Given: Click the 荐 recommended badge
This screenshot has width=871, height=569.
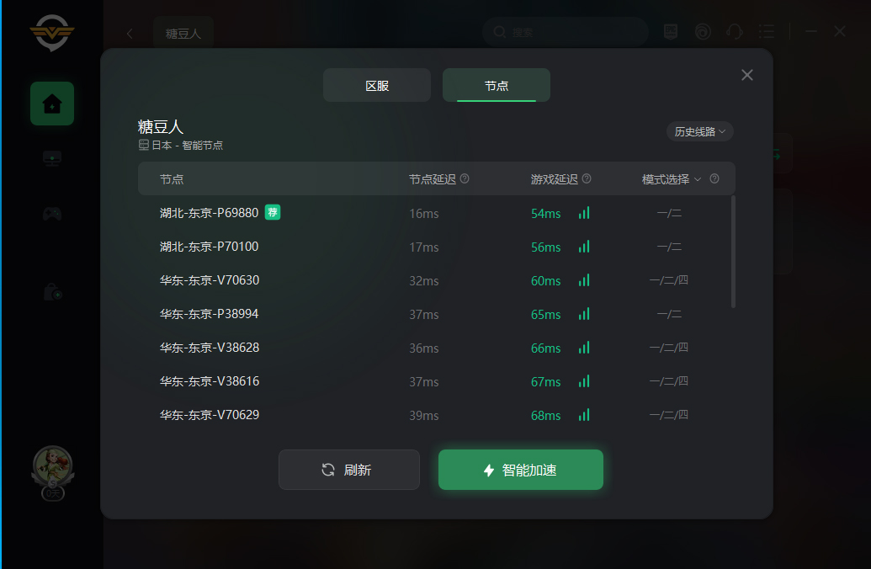Looking at the screenshot, I should click(x=273, y=212).
